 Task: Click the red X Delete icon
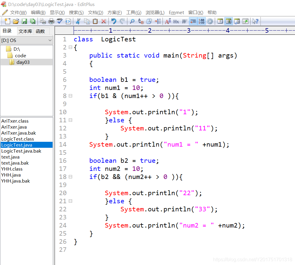(104, 21)
